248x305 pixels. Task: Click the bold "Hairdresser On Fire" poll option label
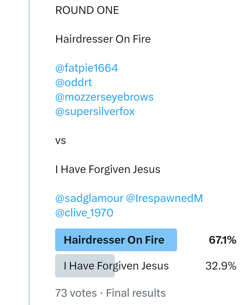[114, 240]
